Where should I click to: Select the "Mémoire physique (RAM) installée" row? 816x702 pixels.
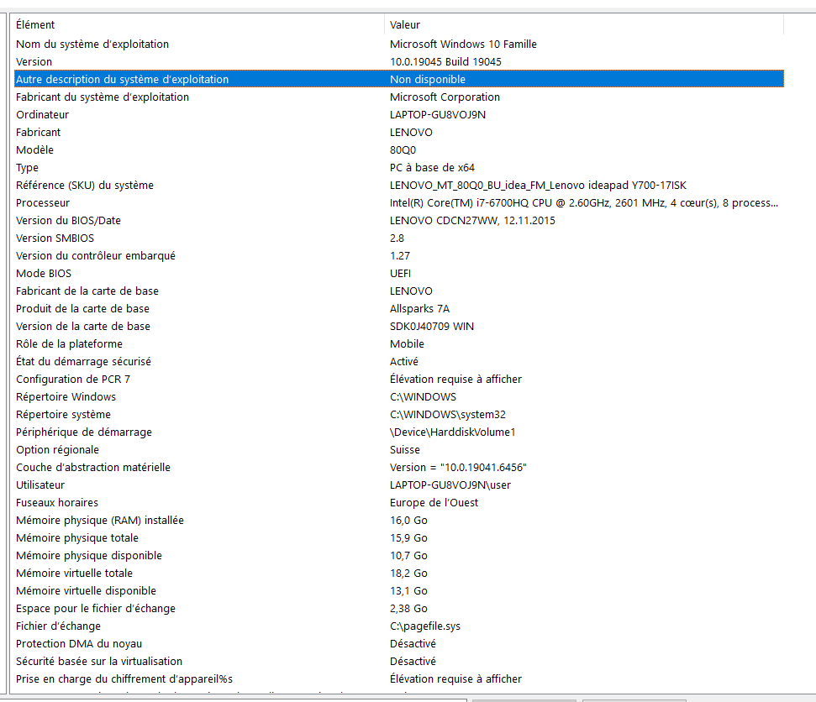pos(398,521)
